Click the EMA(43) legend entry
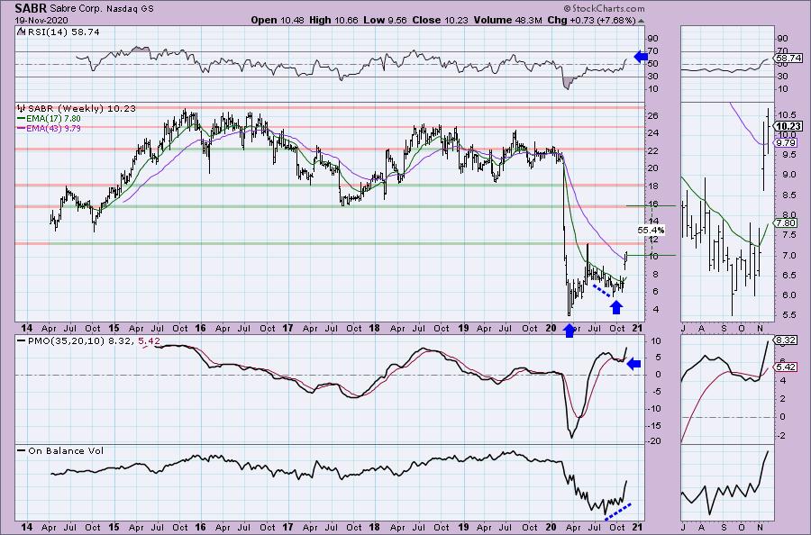The image size is (811, 535). tap(54, 128)
